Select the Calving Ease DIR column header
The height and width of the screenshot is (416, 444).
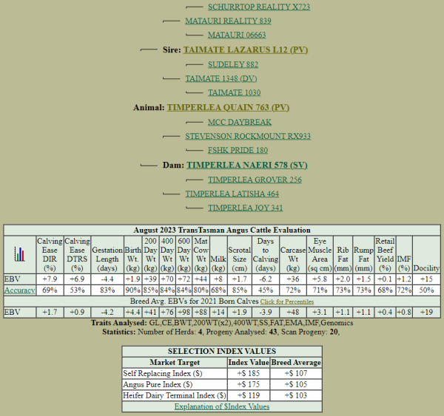click(x=50, y=254)
